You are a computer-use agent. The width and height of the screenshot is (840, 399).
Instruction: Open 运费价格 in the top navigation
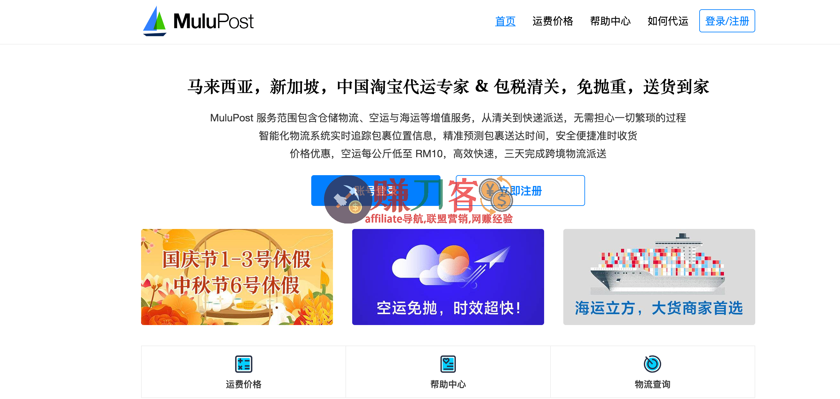coord(553,21)
